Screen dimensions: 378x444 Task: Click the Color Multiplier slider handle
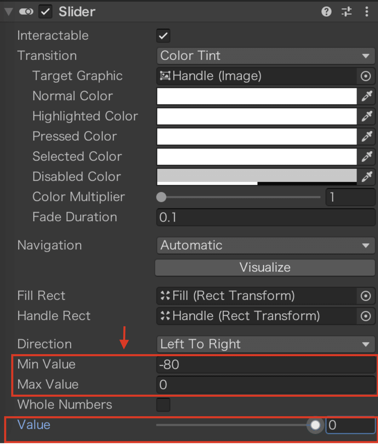coord(161,197)
